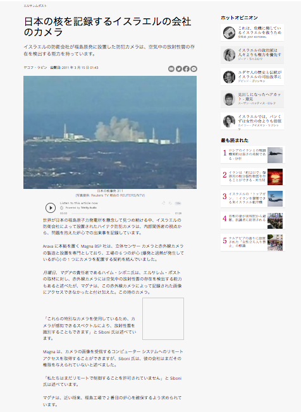The image size is (301, 412).
Task: Open most-read item 2 about Iran
Action: [x=253, y=177]
